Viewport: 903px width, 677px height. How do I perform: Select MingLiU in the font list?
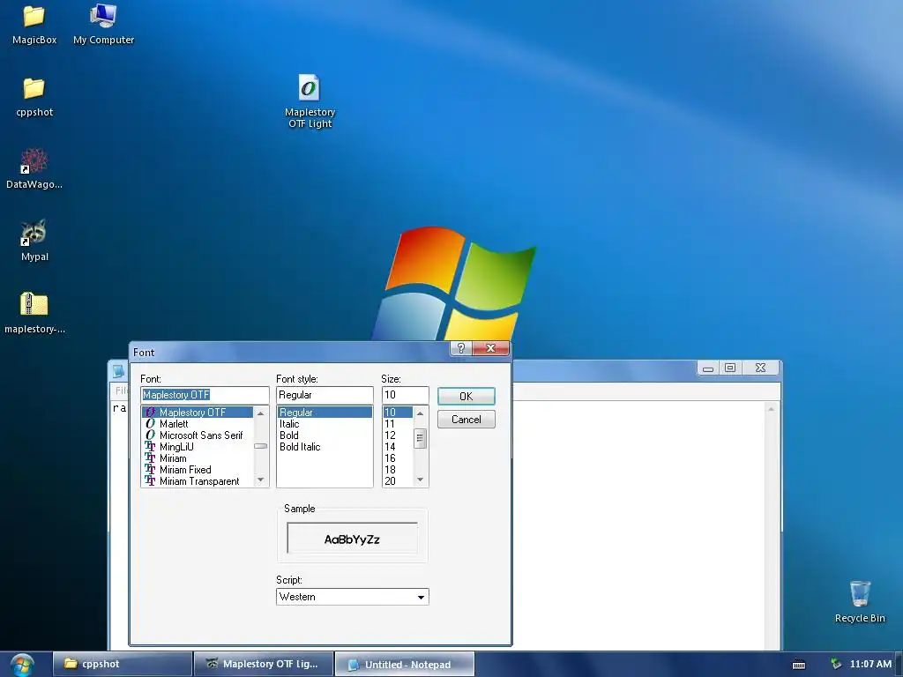(x=198, y=447)
